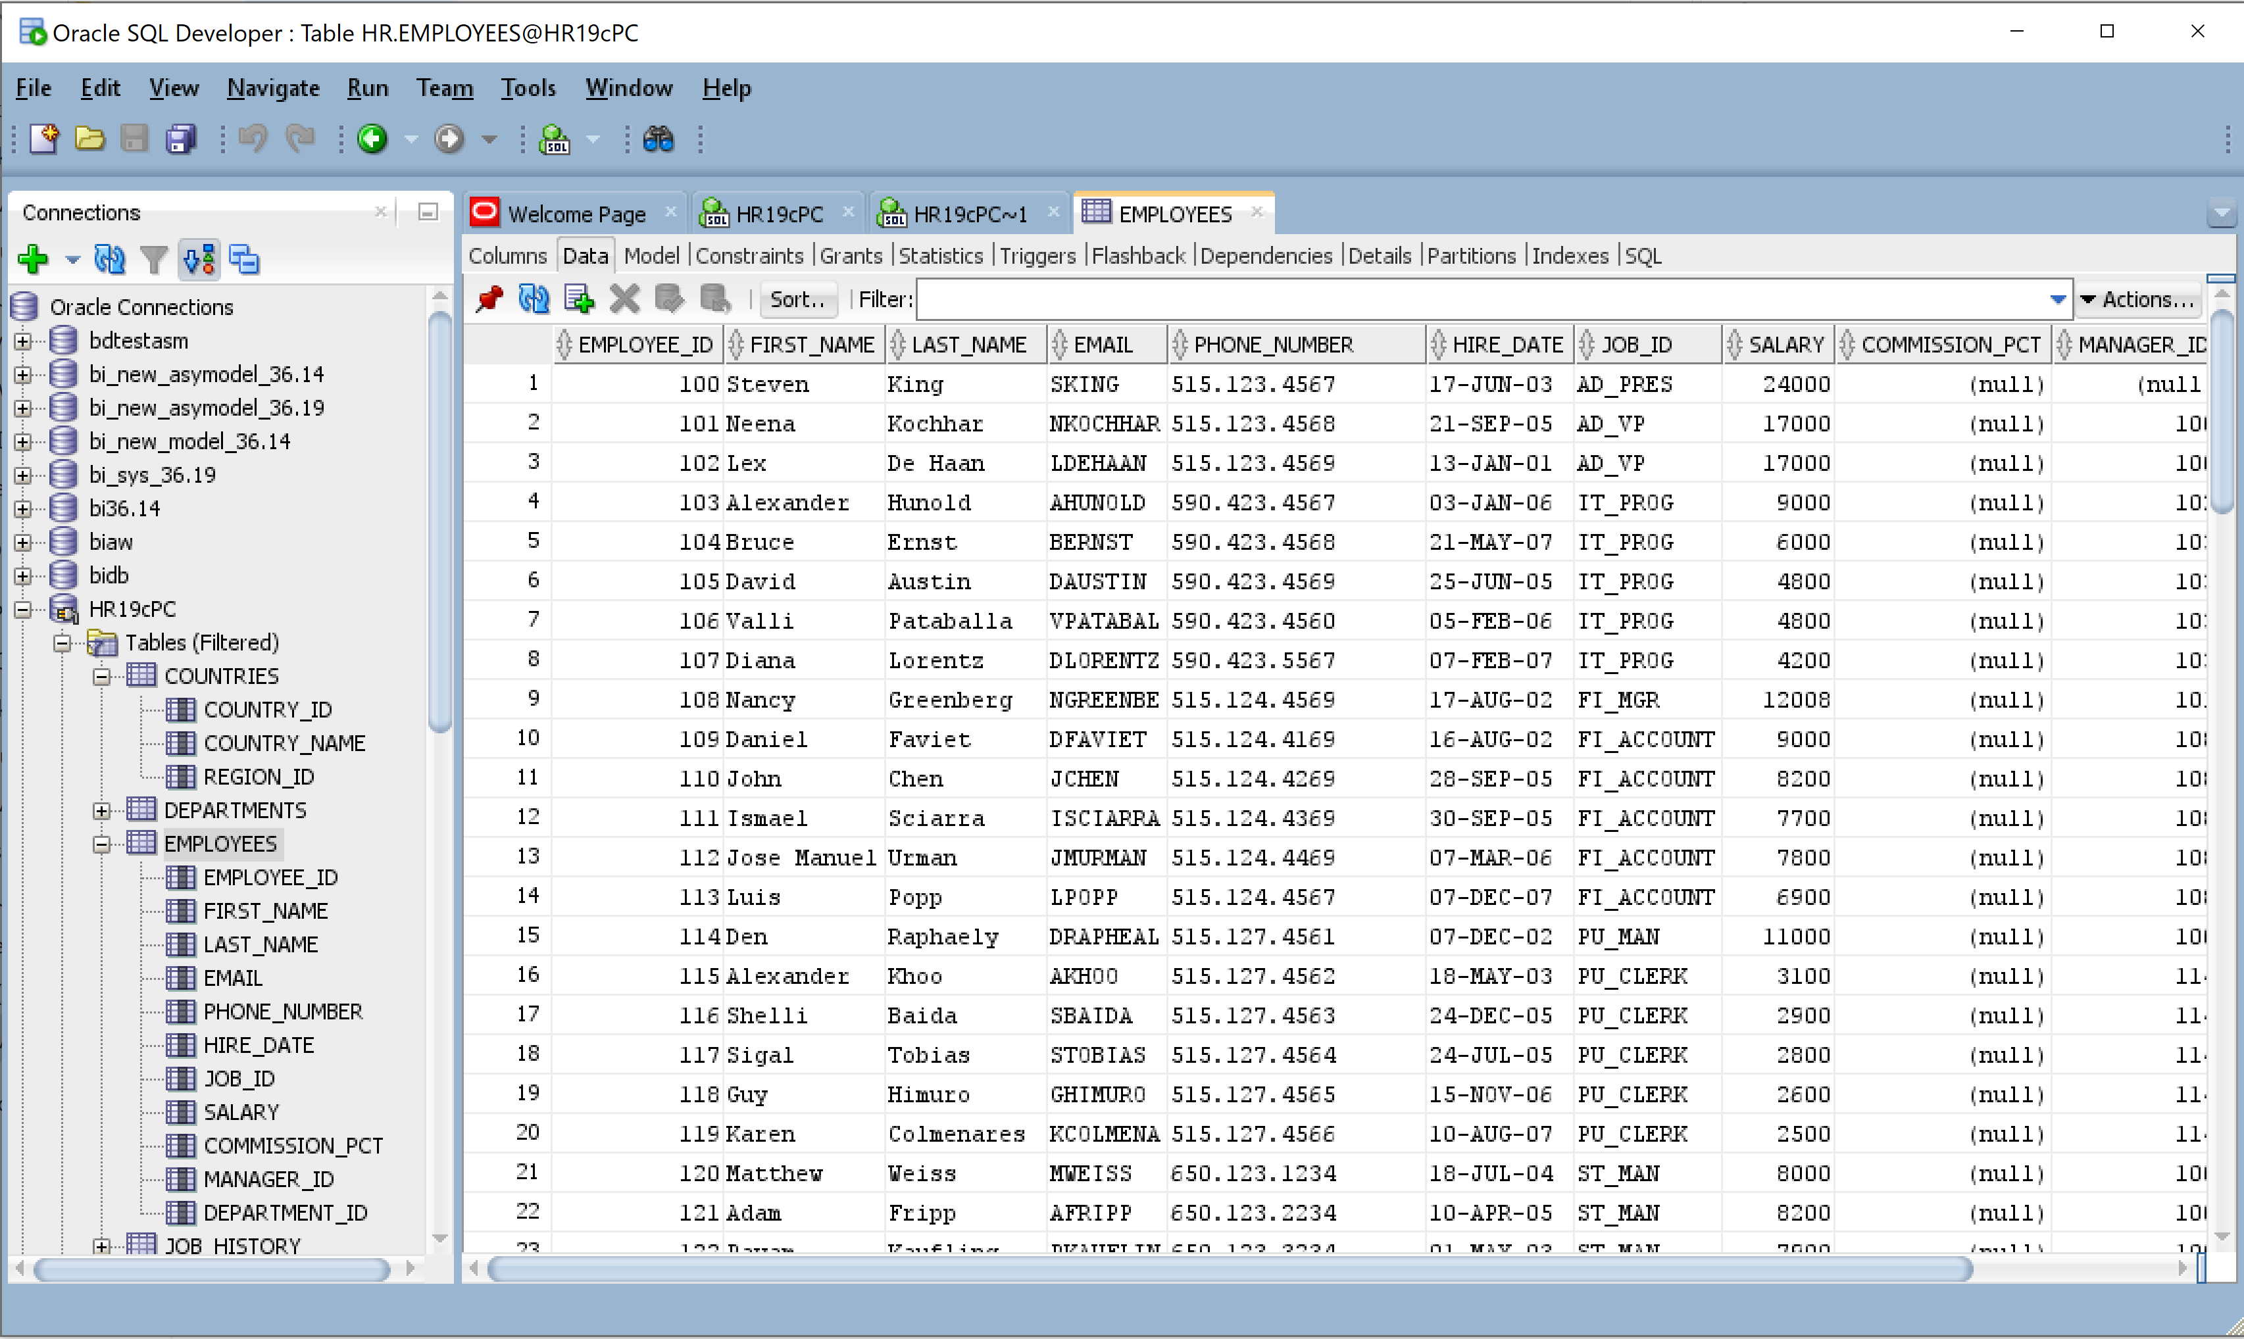Open the Team menu
2244x1339 pixels.
click(x=444, y=87)
